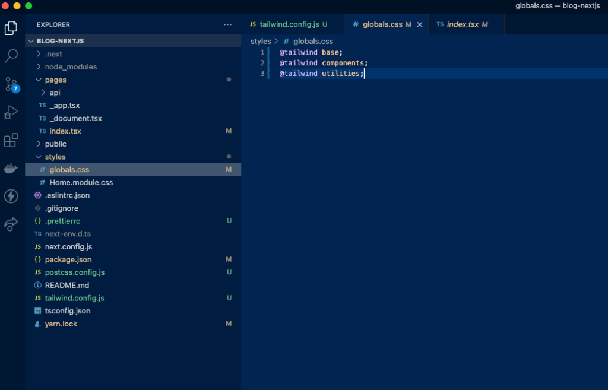Close the globals.css tab

(420, 25)
